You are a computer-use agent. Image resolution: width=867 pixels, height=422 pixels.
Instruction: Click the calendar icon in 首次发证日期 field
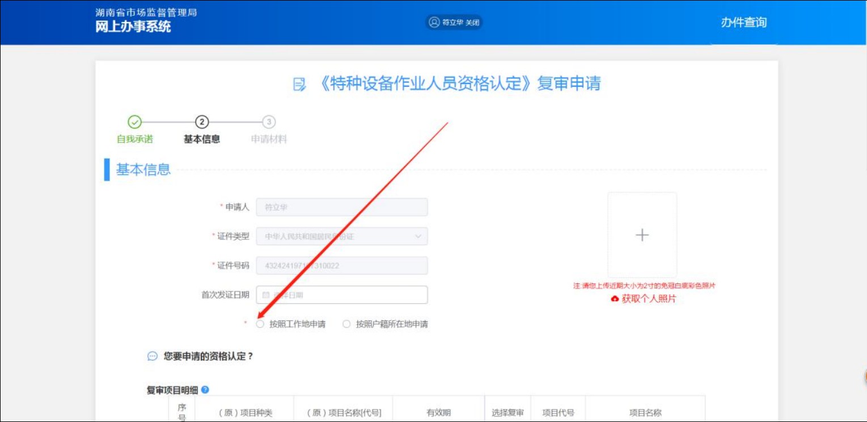click(266, 295)
